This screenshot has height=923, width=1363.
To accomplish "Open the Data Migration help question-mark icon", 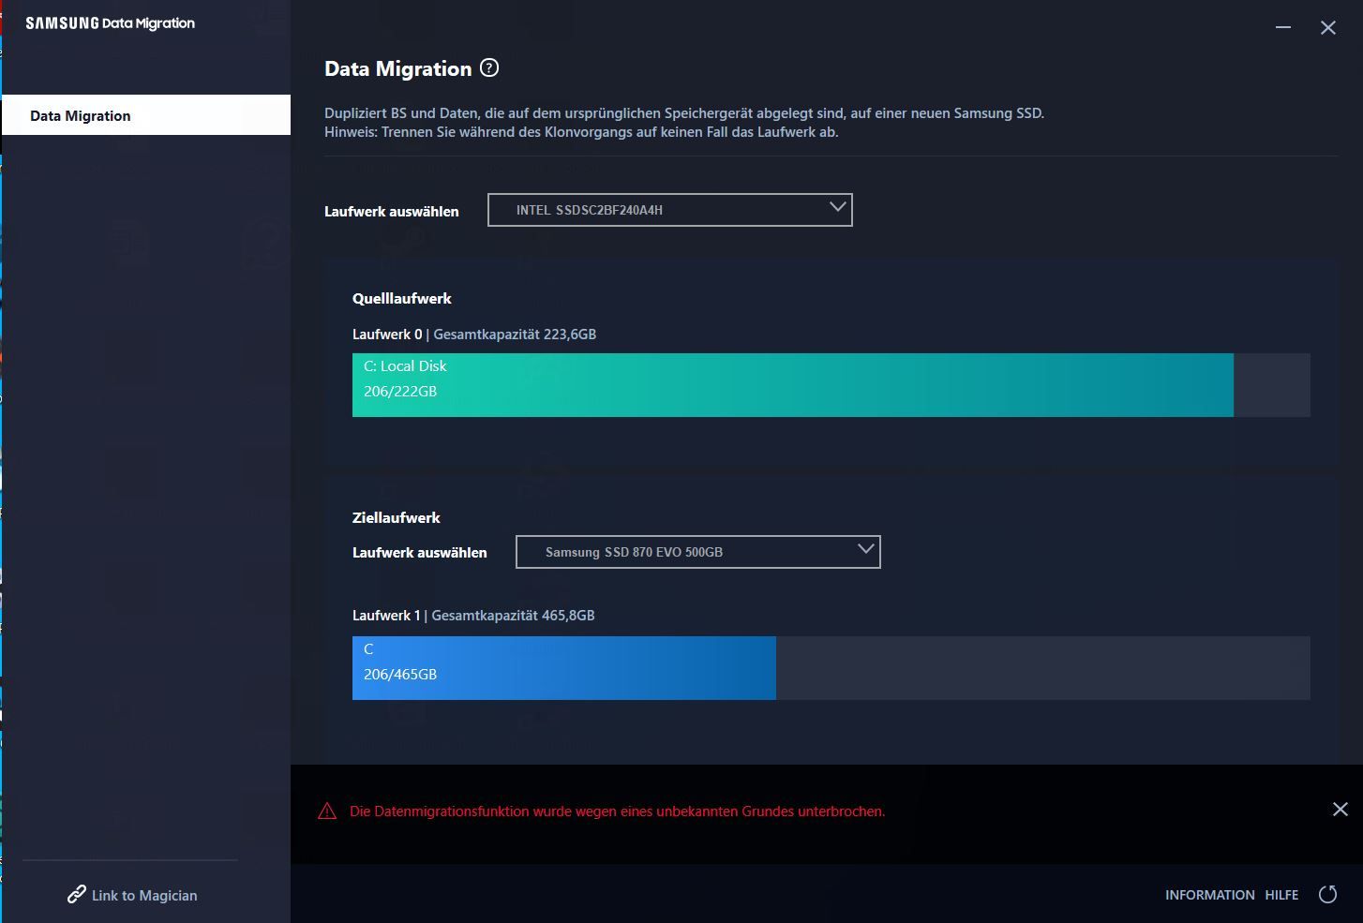I will 489,67.
